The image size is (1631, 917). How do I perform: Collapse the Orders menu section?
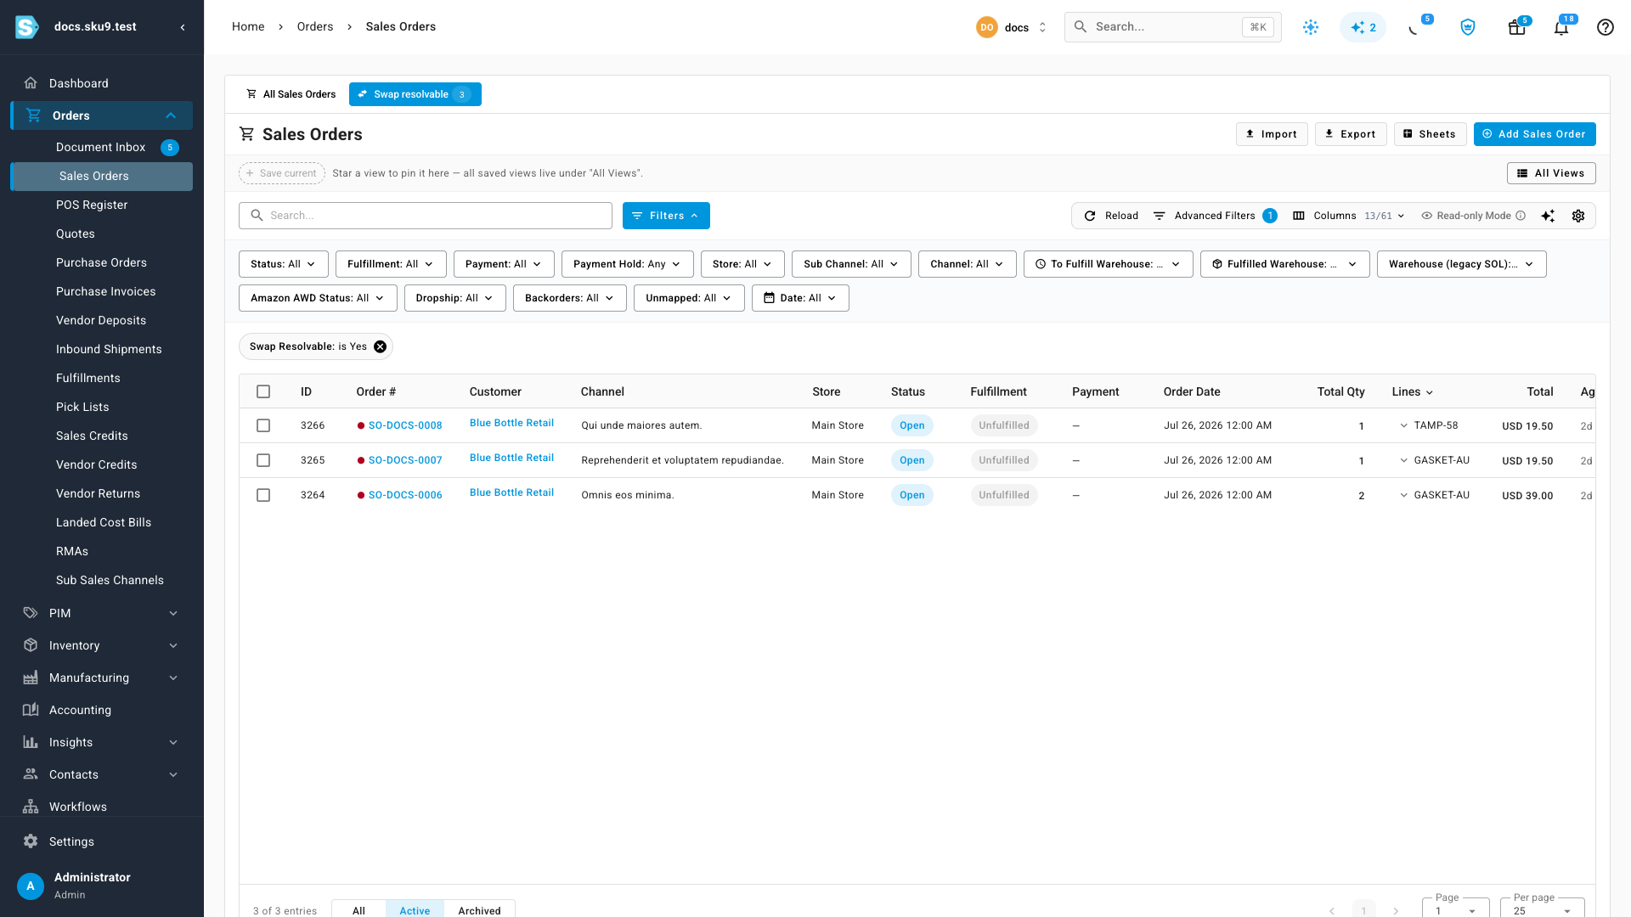[x=171, y=115]
